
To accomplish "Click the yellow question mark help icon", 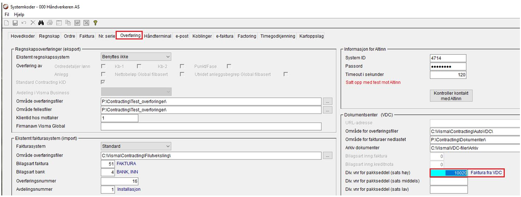I will 95,22.
